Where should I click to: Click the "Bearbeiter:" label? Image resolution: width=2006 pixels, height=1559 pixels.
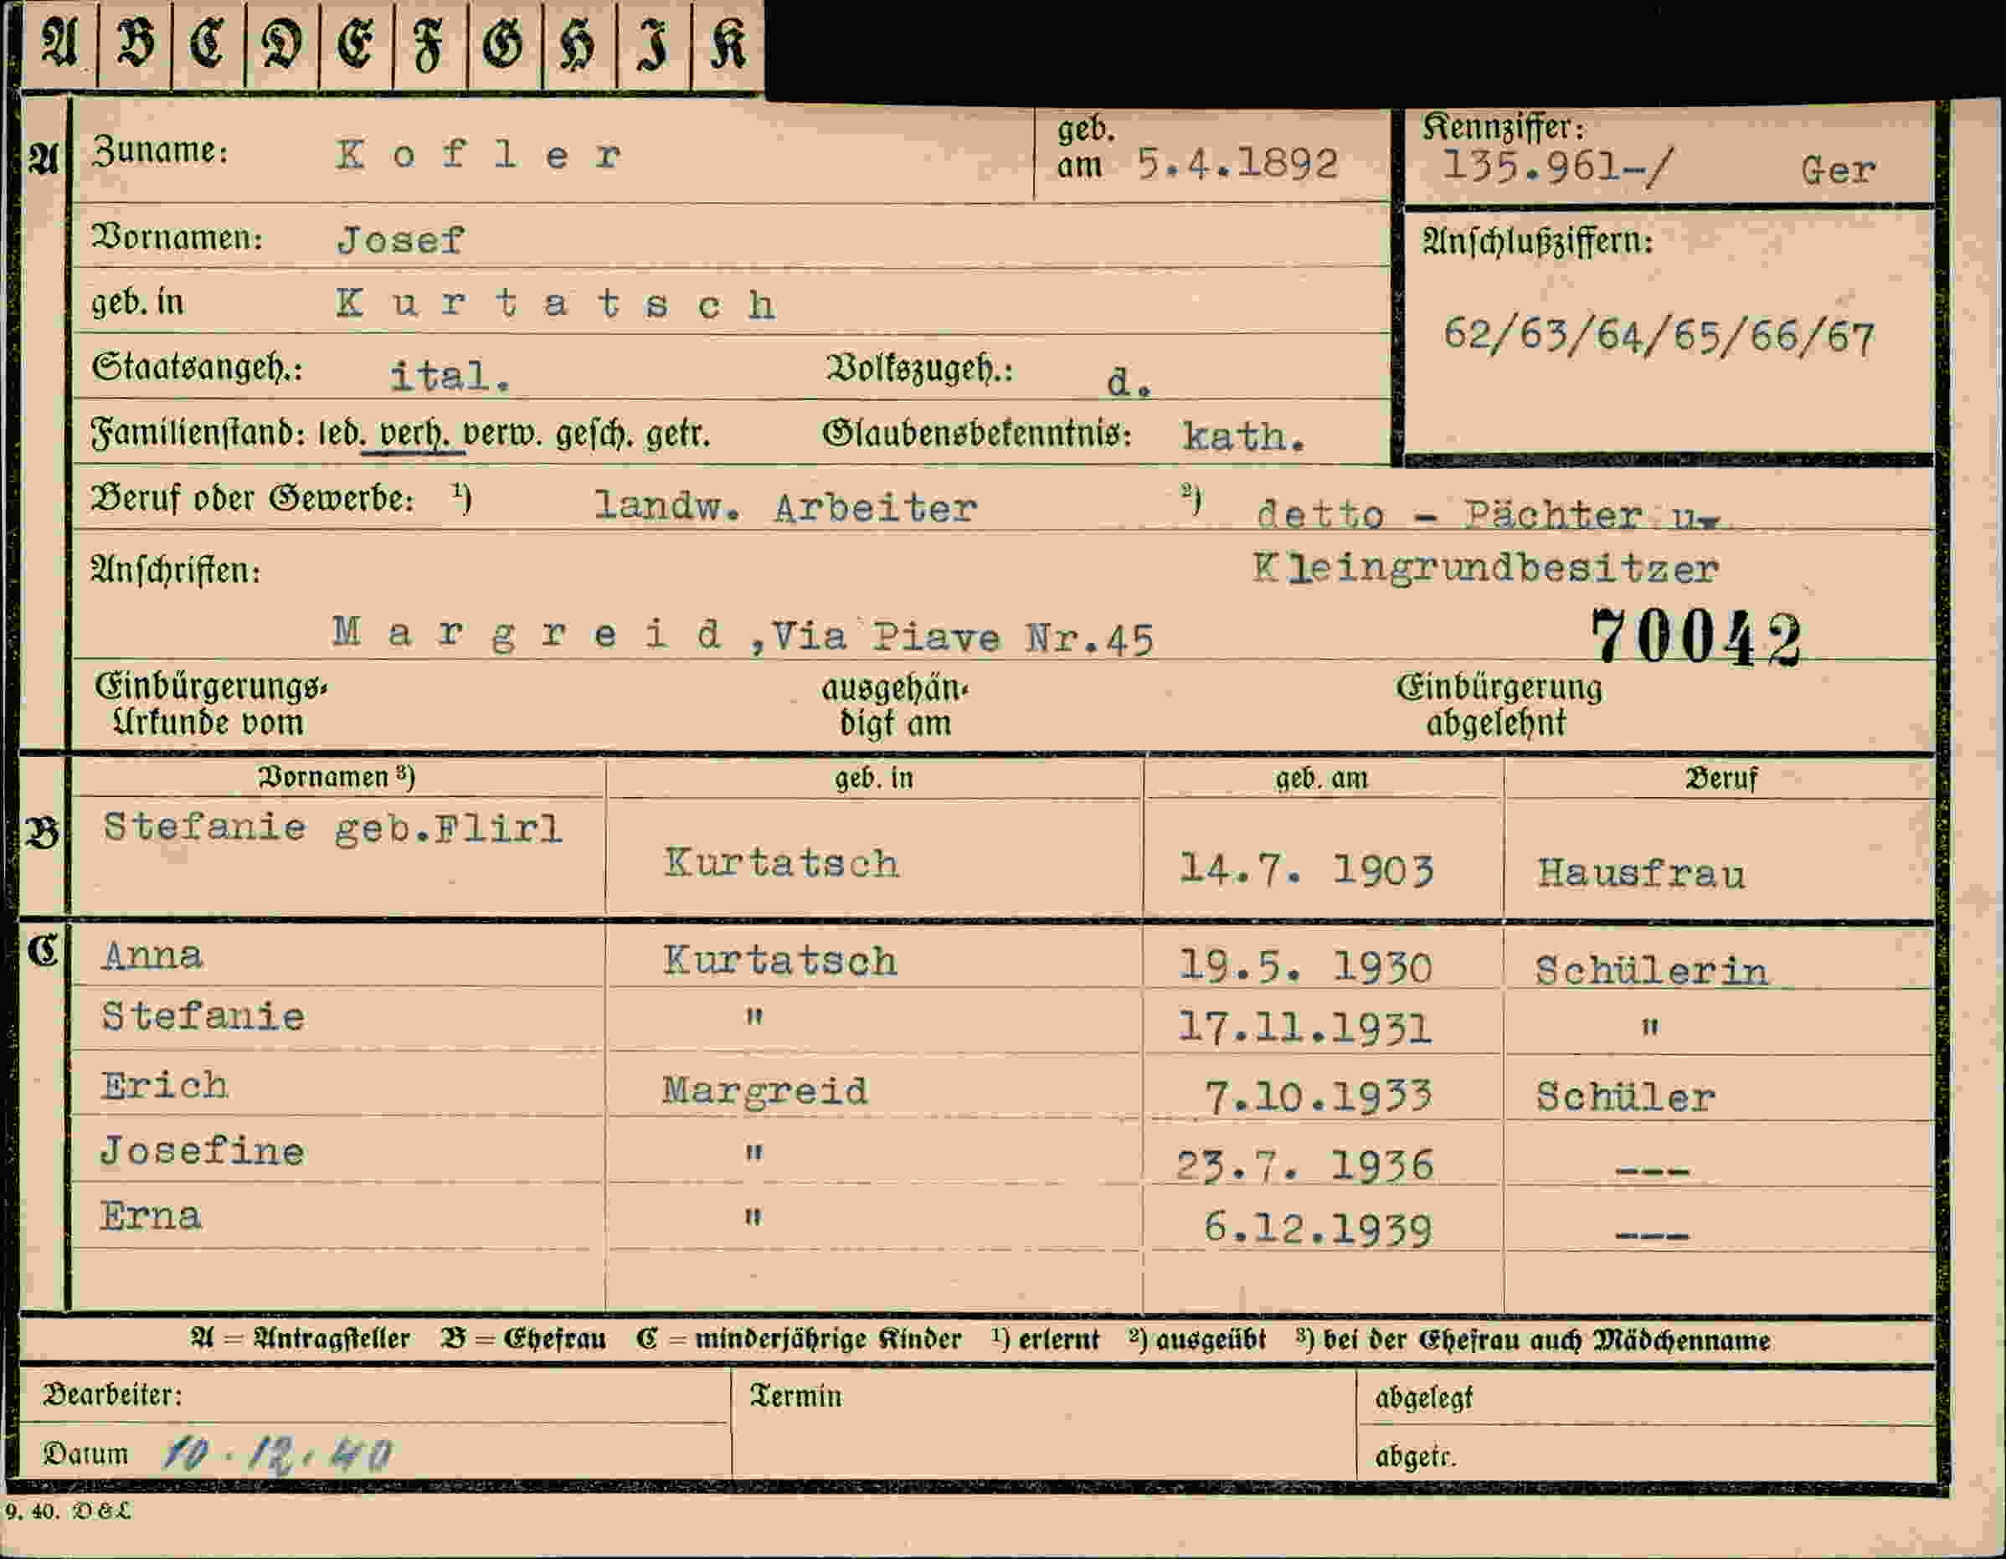113,1396
